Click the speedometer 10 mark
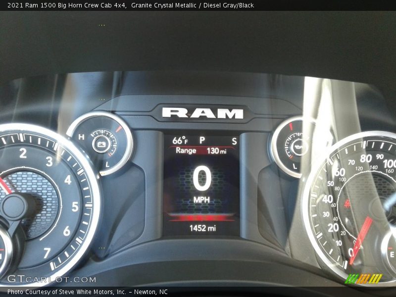This screenshot has width=396, height=297. 339,243
